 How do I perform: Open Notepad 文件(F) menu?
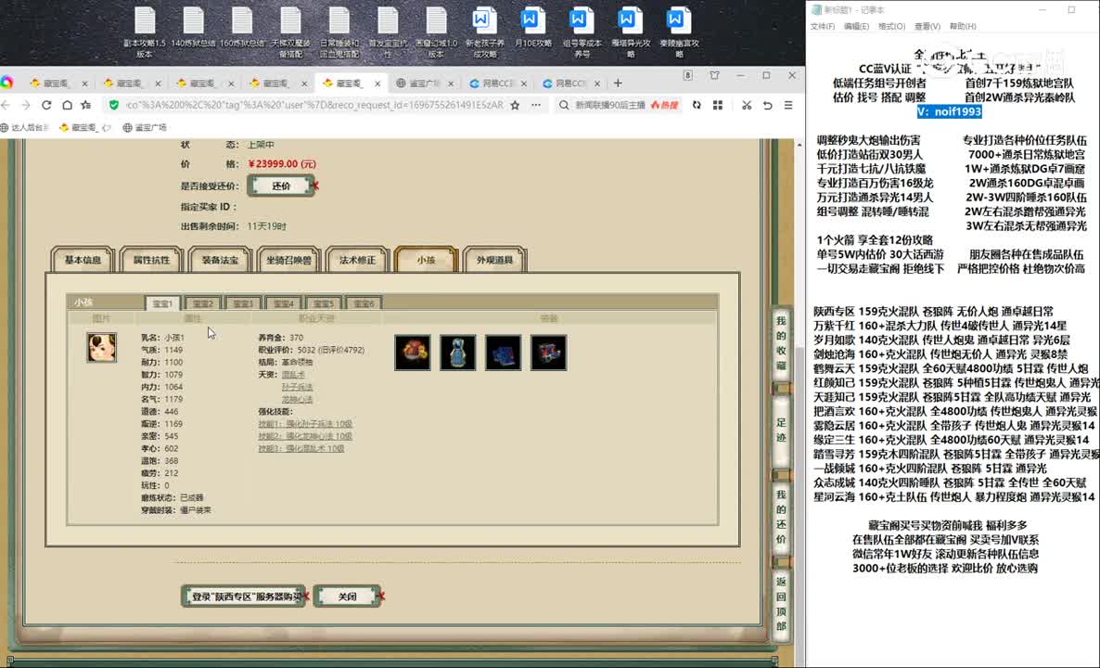tap(822, 26)
